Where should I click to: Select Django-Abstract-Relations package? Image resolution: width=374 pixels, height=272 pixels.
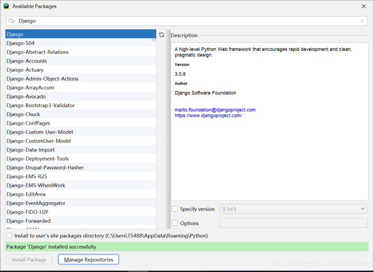(x=81, y=52)
